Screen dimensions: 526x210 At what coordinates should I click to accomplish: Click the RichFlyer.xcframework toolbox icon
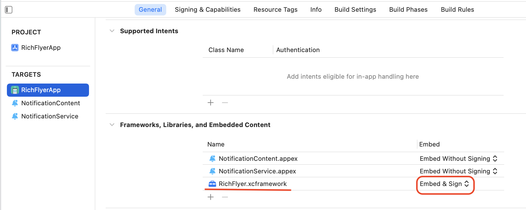(212, 184)
